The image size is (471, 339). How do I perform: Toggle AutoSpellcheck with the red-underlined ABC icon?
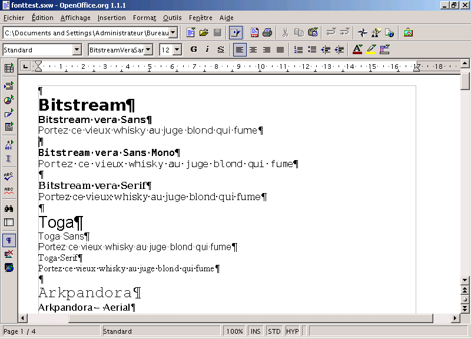tap(9, 190)
